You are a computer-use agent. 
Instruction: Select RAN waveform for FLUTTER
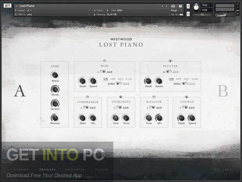(195, 79)
